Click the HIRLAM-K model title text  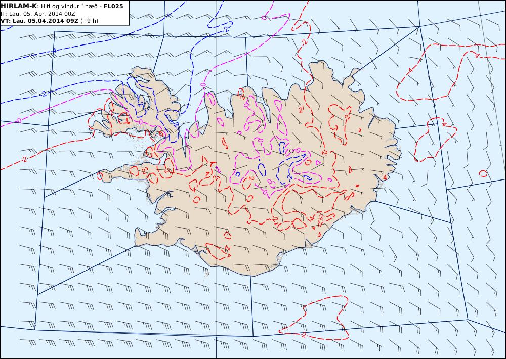(x=19, y=6)
